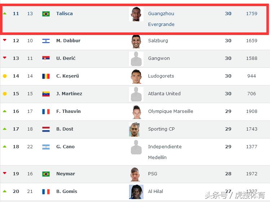Open Talisca's player photo
The height and width of the screenshot is (202, 270).
click(x=136, y=14)
